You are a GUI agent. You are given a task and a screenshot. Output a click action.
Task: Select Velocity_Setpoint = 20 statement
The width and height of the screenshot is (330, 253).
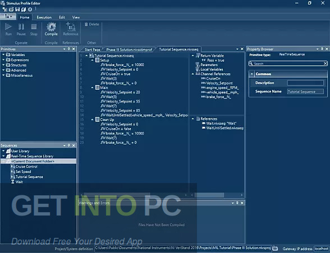coord(120,92)
